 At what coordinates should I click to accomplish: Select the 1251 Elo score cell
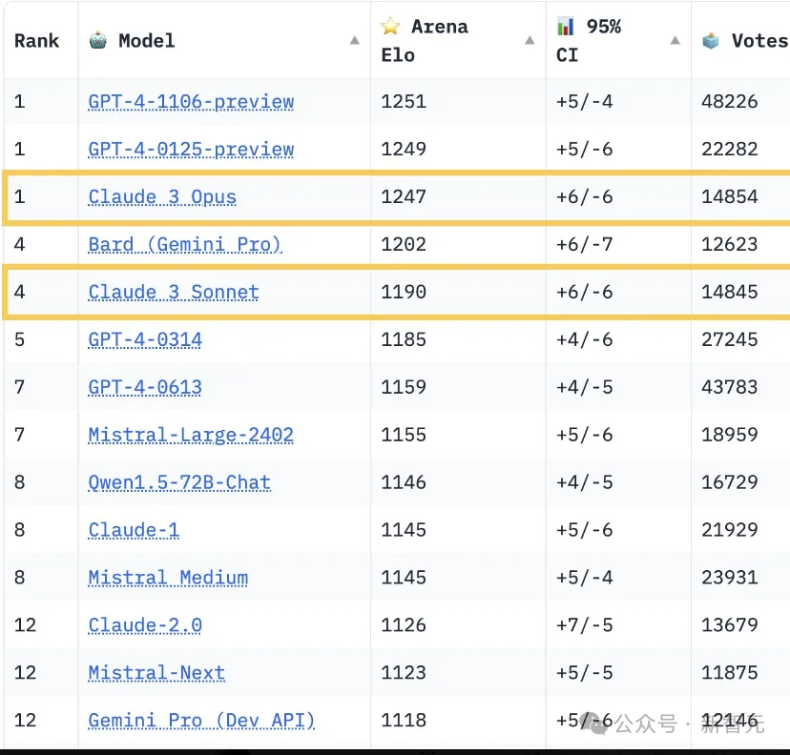pos(404,102)
